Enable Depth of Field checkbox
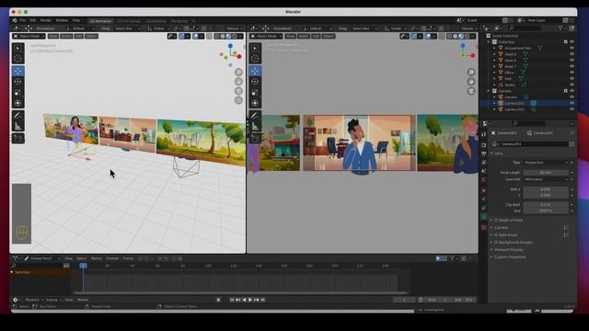The image size is (589, 331). (496, 221)
